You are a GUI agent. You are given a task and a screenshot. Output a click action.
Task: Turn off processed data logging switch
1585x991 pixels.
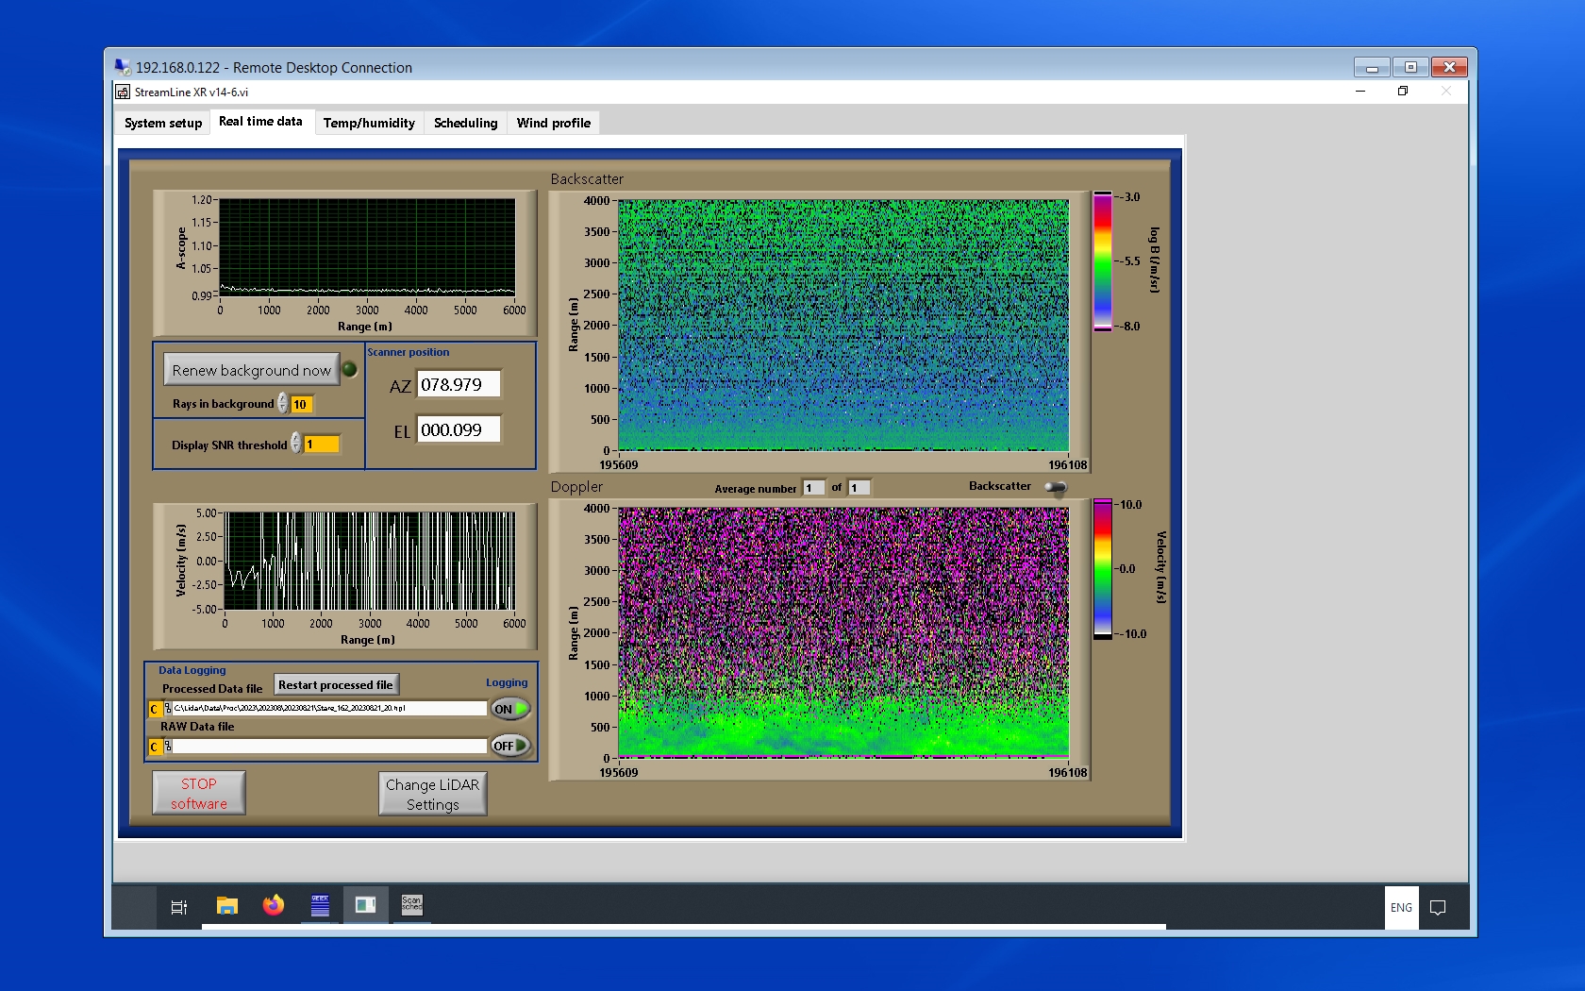[x=510, y=709]
